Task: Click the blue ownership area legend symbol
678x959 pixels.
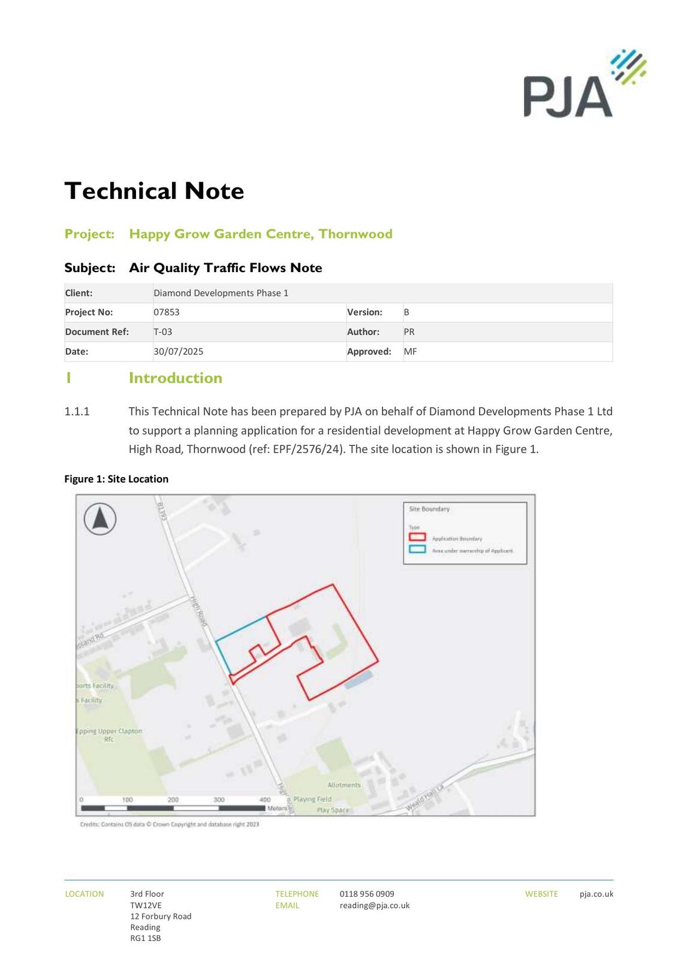Action: tap(417, 550)
